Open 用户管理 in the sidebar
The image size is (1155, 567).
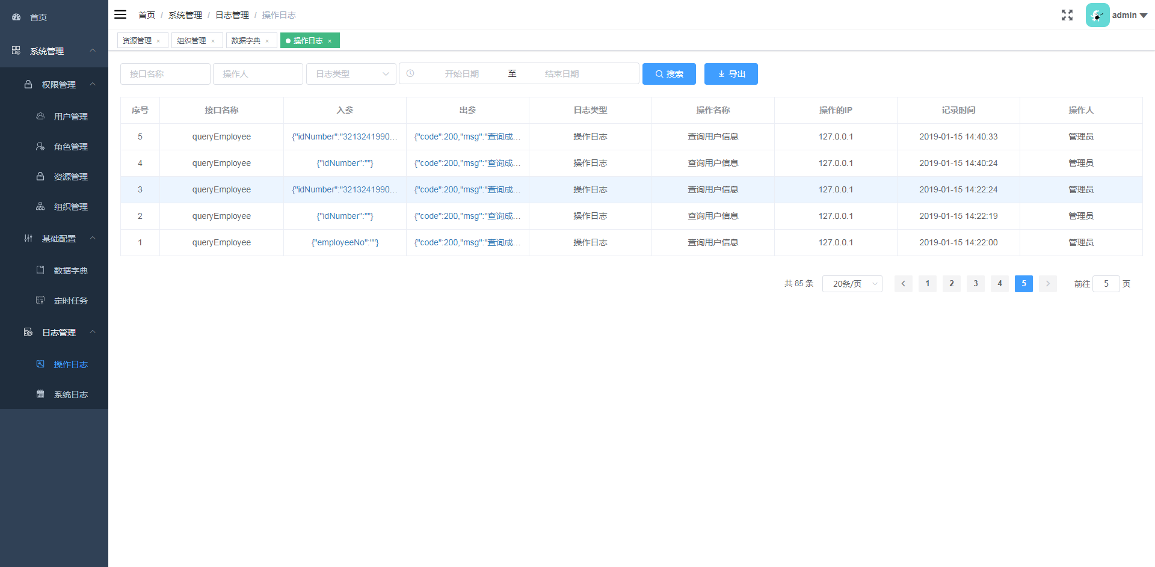click(x=54, y=116)
